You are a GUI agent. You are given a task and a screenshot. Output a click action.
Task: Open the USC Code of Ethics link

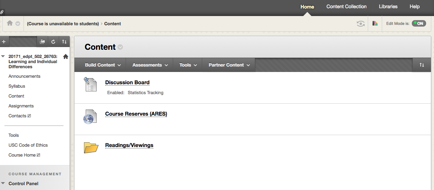point(28,145)
